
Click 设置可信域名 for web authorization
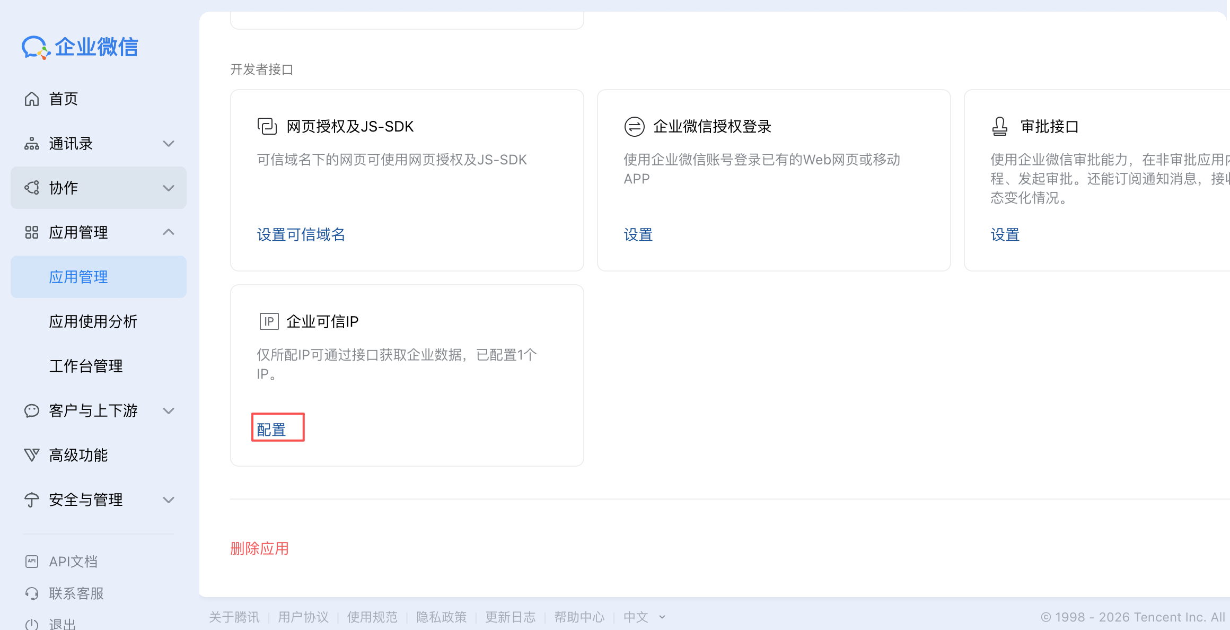pos(301,235)
